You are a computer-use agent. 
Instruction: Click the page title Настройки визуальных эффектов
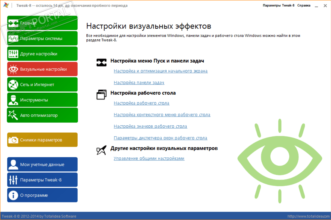pos(149,26)
